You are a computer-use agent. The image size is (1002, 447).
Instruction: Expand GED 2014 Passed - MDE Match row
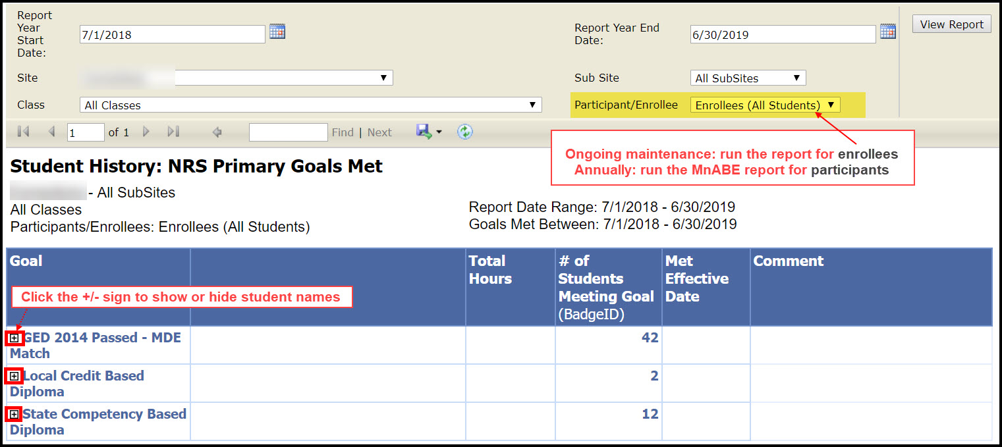click(x=14, y=338)
